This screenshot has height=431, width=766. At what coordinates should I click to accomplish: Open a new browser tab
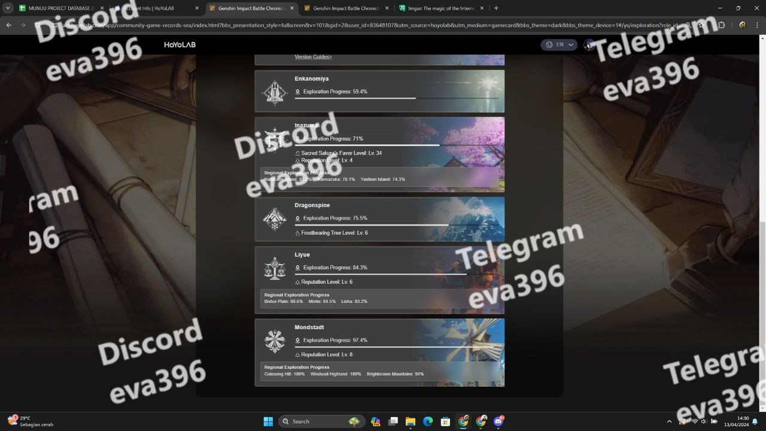point(496,8)
